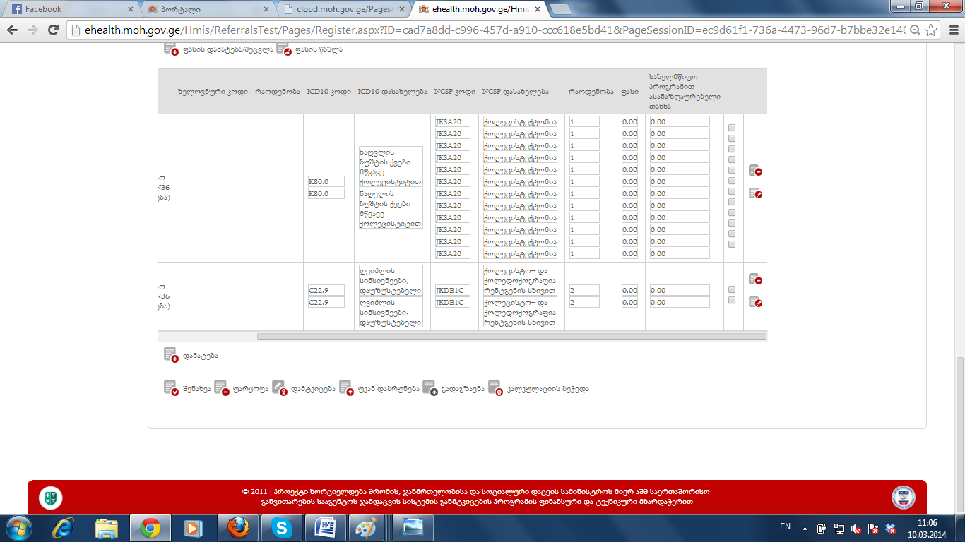The height and width of the screenshot is (542, 965).
Task: Click the დამატება add icon below the table
Action: 171,355
